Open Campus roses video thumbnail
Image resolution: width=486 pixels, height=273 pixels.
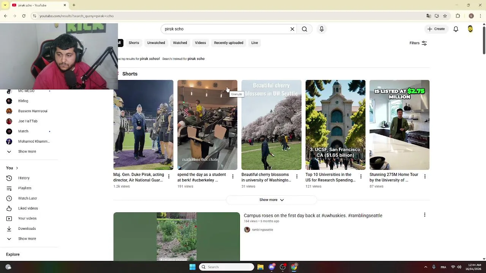[177, 237]
